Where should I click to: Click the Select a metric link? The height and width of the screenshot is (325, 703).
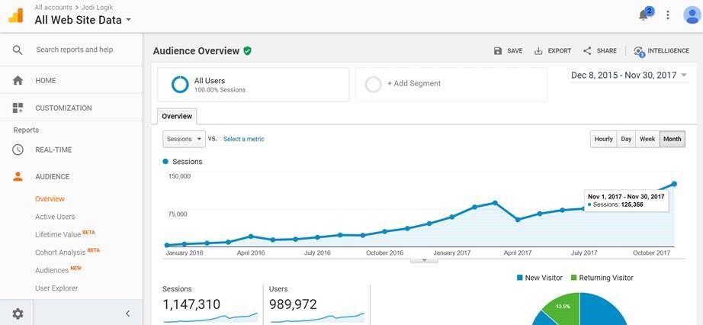point(244,139)
